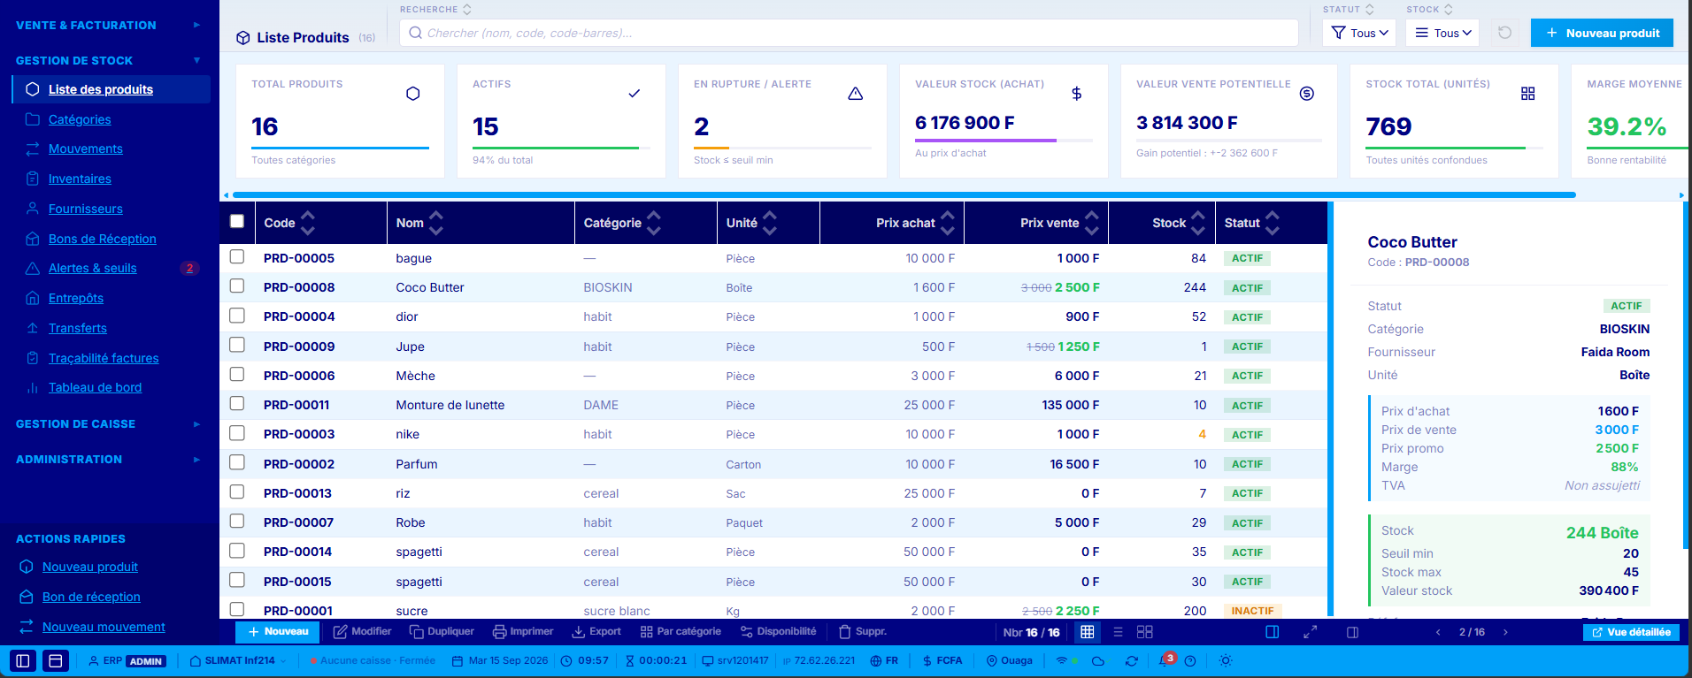Switch to the cards view icon
The width and height of the screenshot is (1692, 678).
click(x=1144, y=632)
